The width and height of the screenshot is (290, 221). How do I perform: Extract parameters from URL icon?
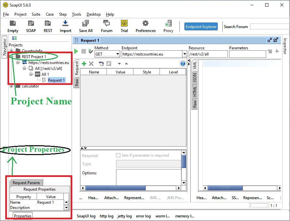pos(101,64)
